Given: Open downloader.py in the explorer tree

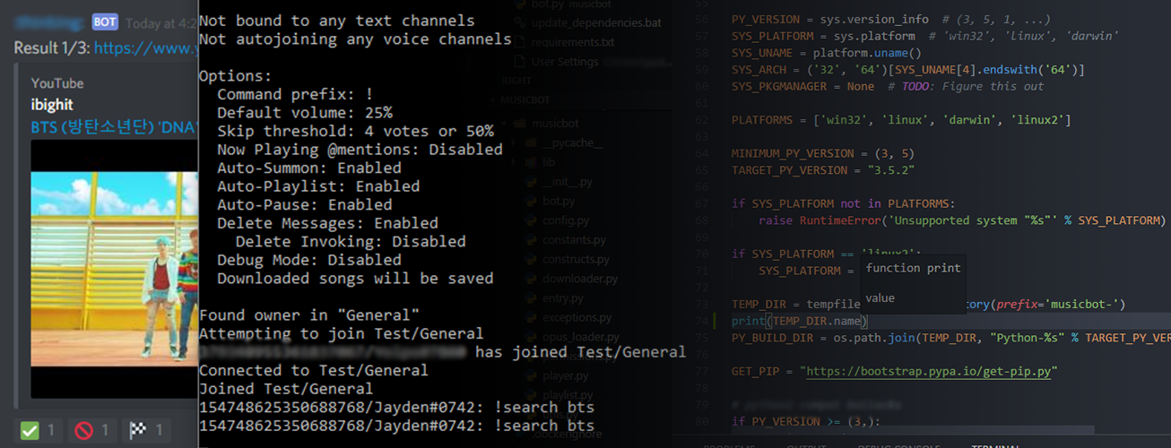Looking at the screenshot, I should coord(580,279).
